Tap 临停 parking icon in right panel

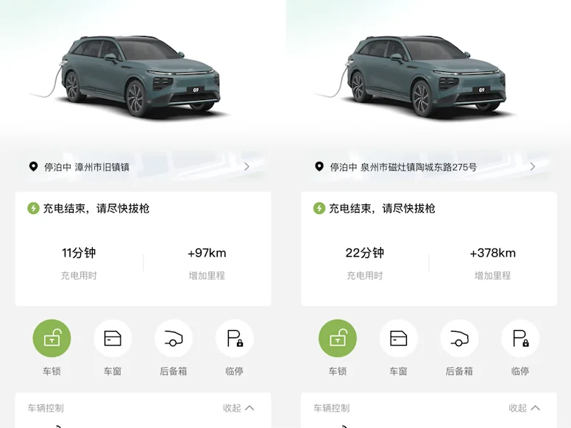click(520, 338)
